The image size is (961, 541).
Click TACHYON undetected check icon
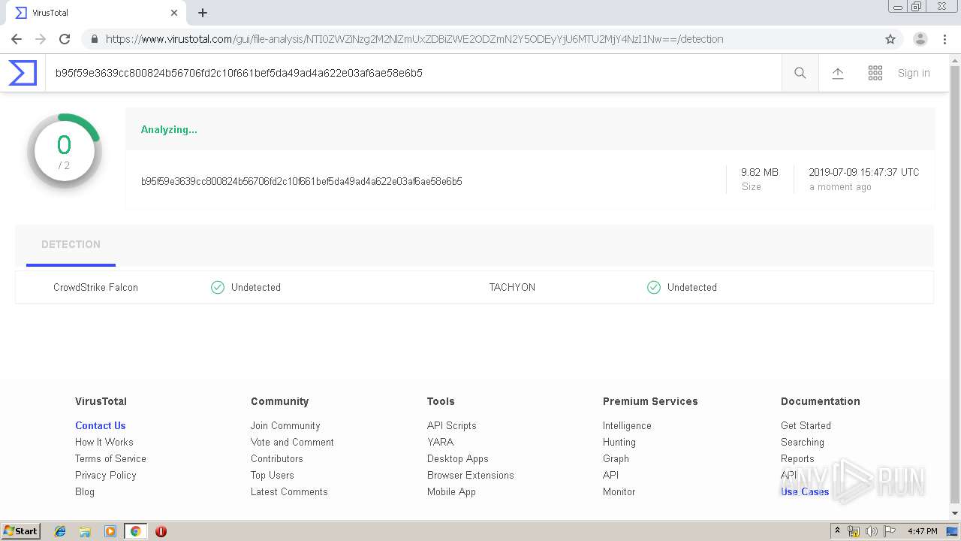pyautogui.click(x=654, y=287)
